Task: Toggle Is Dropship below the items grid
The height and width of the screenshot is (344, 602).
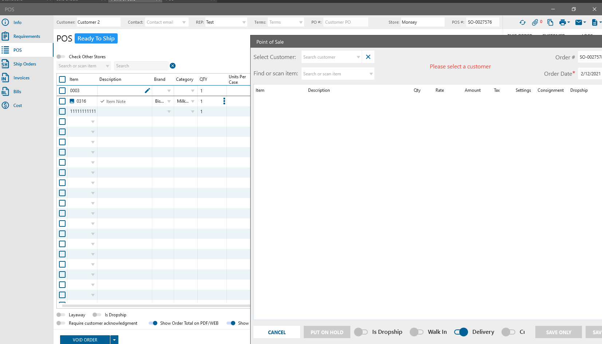Action: (x=97, y=315)
